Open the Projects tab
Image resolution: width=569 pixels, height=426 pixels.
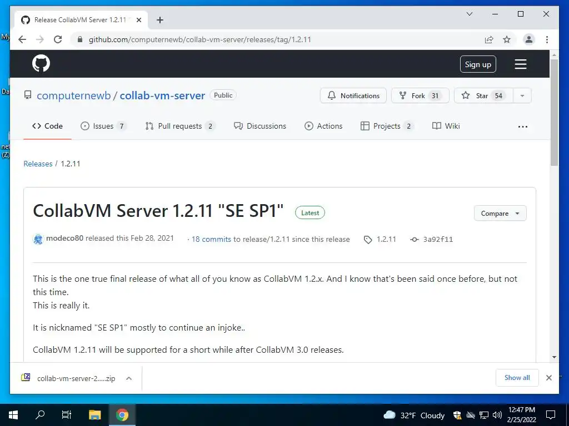click(387, 126)
